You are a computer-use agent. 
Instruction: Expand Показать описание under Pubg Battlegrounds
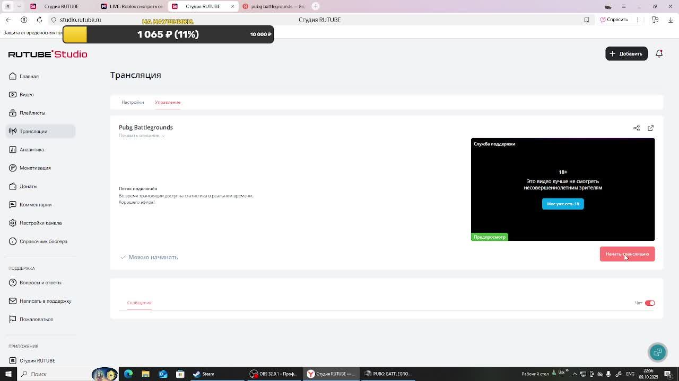click(x=142, y=135)
